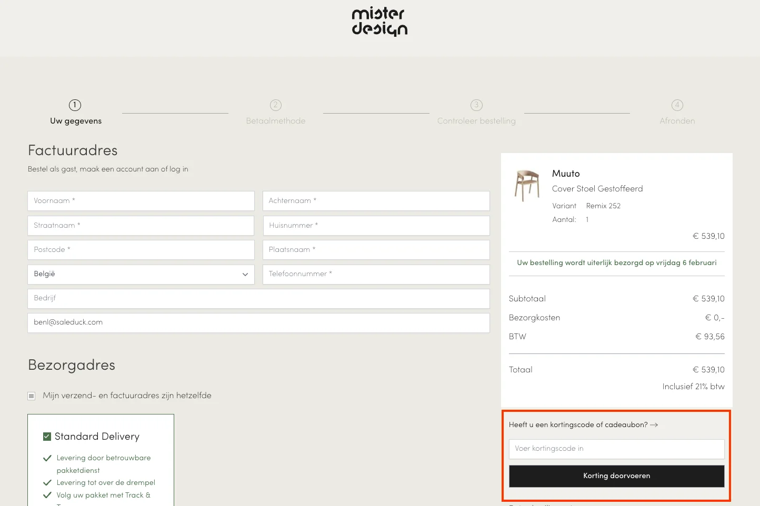Click the step 4 Afronden circle

(x=677, y=105)
